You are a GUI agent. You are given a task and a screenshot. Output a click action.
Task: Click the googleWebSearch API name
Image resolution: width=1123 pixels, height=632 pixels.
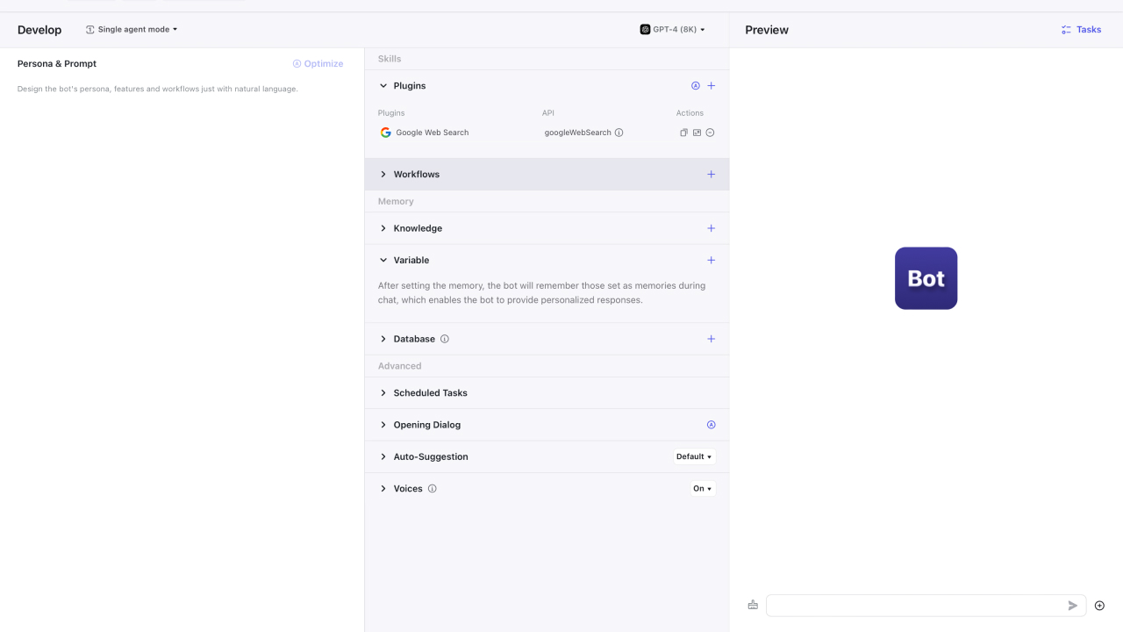[577, 133]
